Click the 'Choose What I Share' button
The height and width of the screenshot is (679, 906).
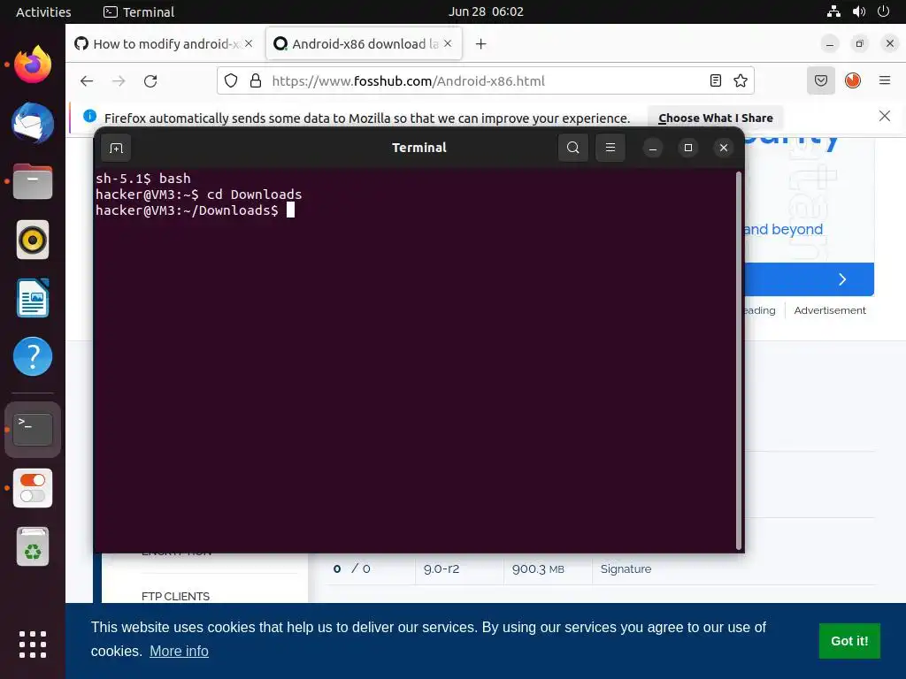(x=715, y=118)
